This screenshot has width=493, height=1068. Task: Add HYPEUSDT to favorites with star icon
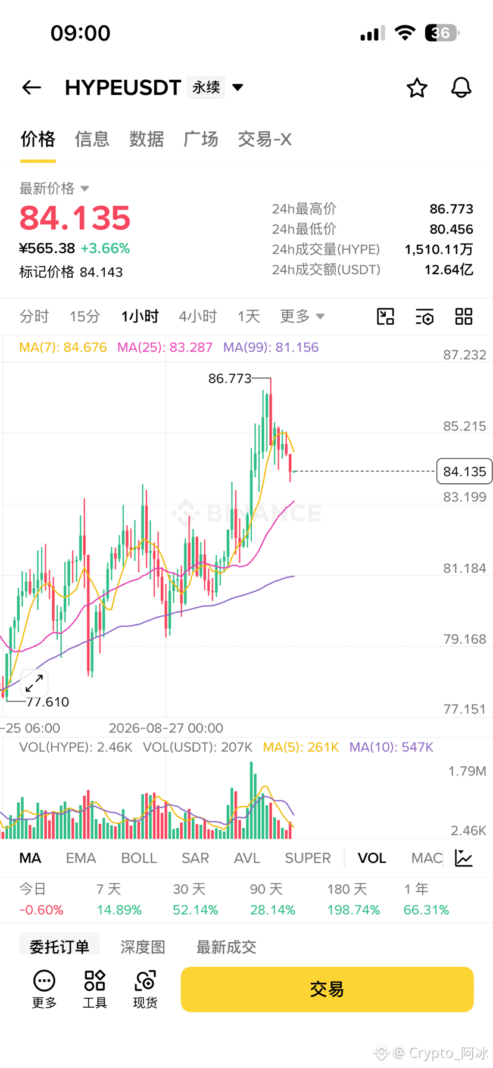pos(417,88)
